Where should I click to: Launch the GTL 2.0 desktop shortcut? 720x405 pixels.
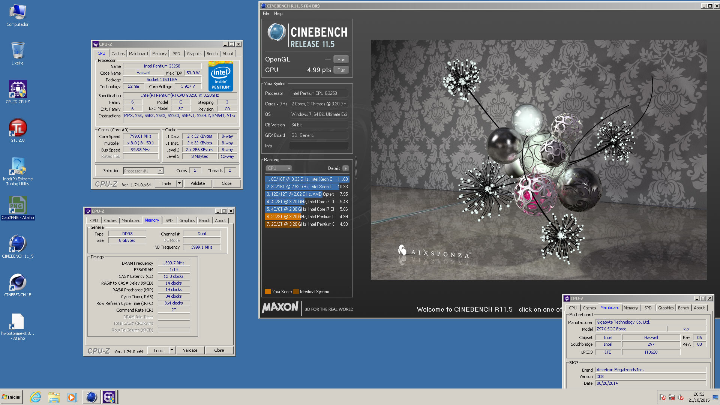[x=18, y=130]
